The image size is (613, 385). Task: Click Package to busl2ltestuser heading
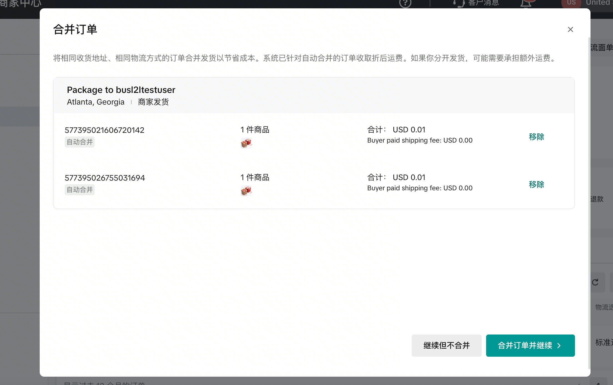coord(121,90)
